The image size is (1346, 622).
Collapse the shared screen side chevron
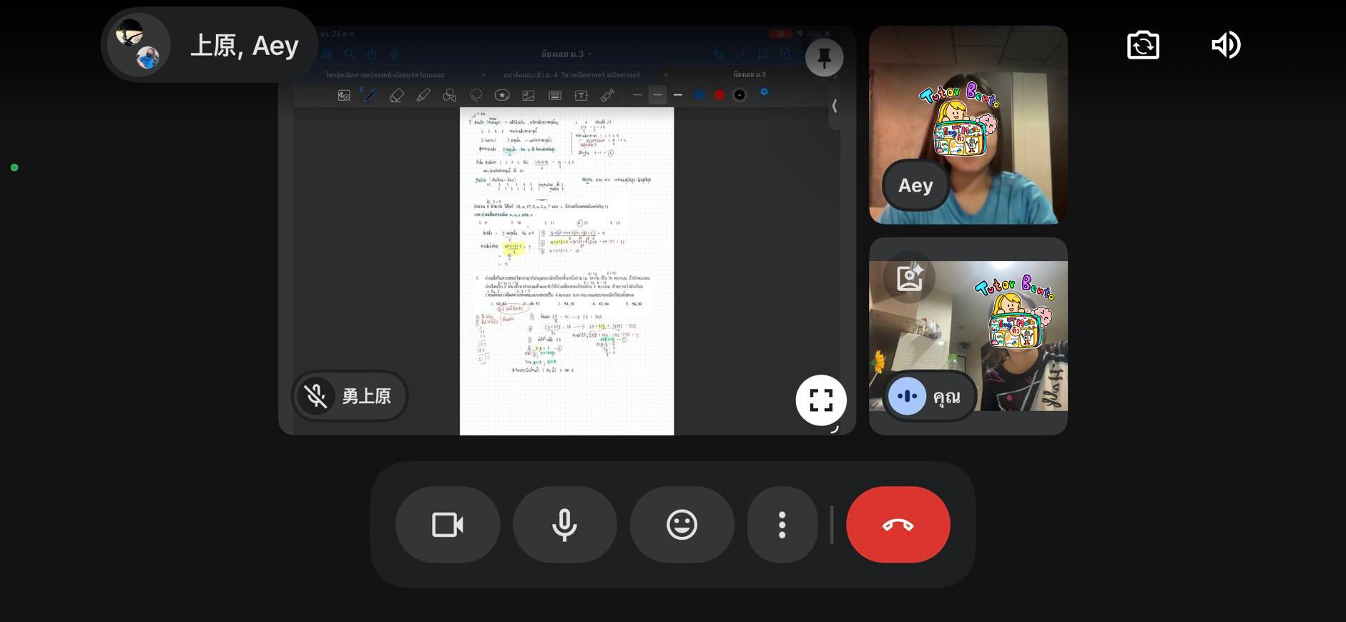(x=835, y=106)
